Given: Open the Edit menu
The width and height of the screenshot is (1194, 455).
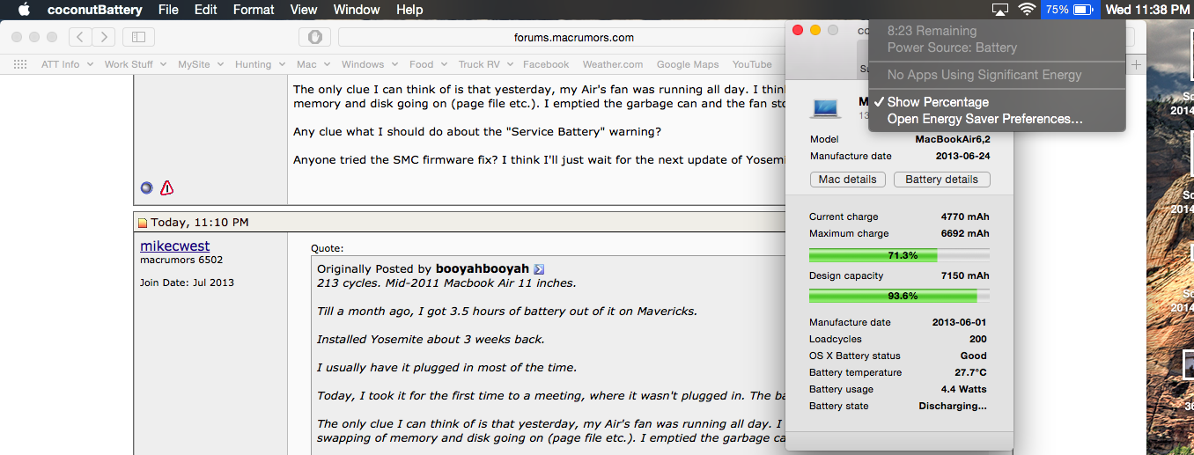Looking at the screenshot, I should [x=205, y=10].
